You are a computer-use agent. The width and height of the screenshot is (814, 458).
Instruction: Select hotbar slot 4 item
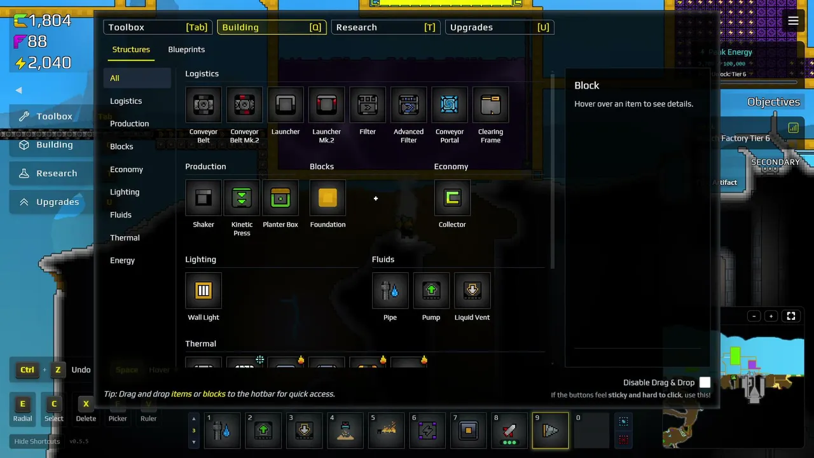click(x=345, y=431)
